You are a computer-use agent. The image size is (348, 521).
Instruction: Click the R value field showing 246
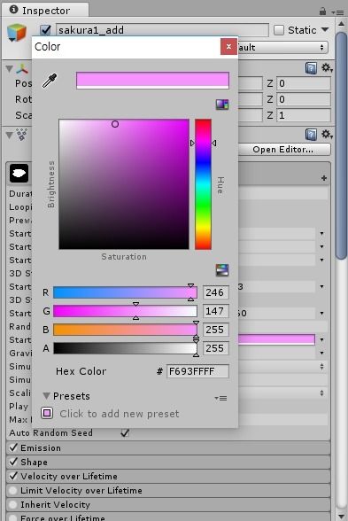215,292
